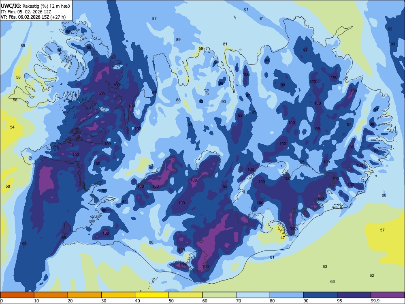Click the humidity value 62 on the map

pyautogui.click(x=372, y=275)
